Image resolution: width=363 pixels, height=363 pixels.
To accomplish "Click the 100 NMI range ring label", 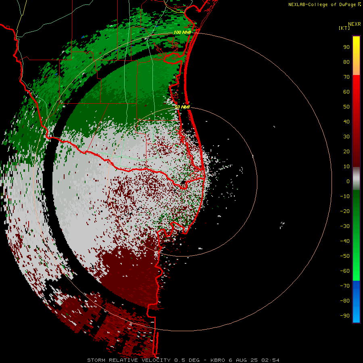I will (182, 32).
